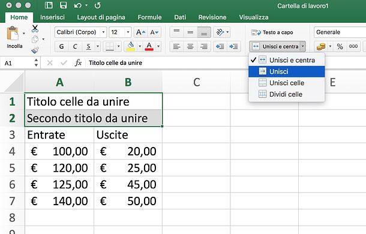This screenshot has width=366, height=234.
Task: Open the paste options arrow
Action: coord(24,34)
